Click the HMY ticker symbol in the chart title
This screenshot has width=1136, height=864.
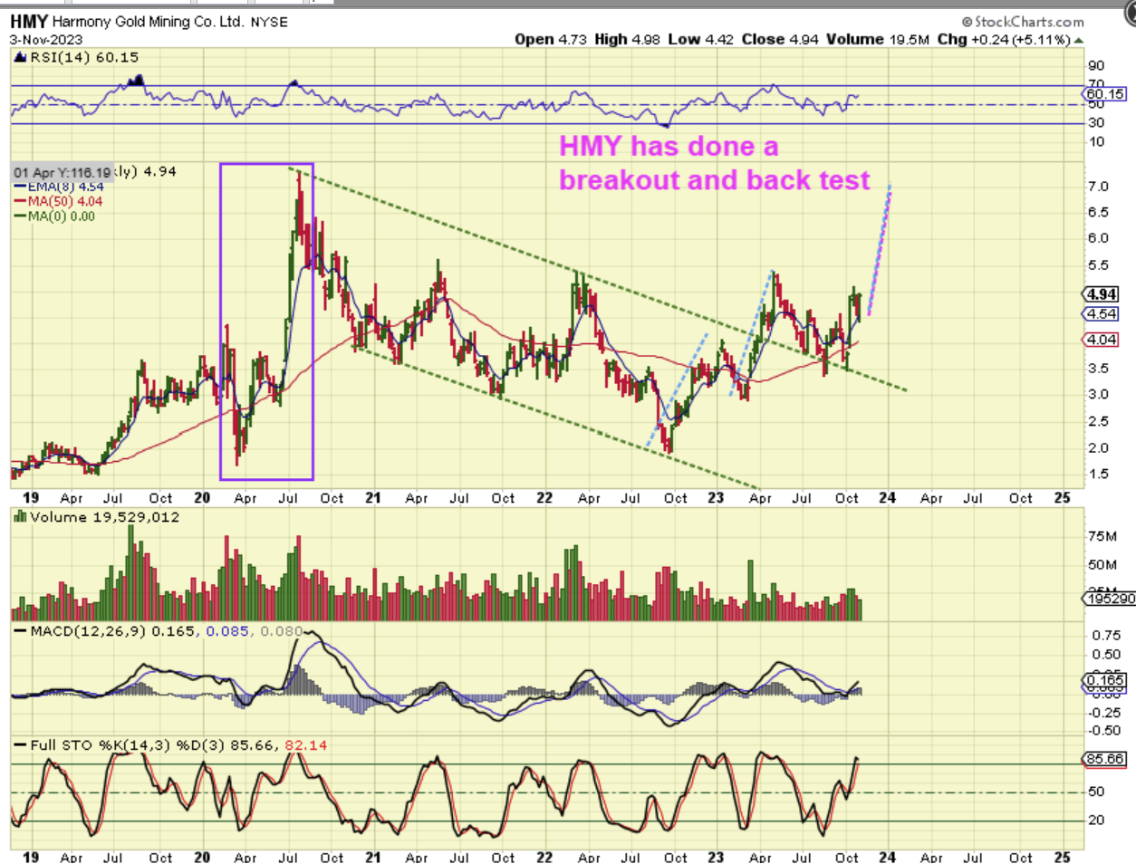29,21
